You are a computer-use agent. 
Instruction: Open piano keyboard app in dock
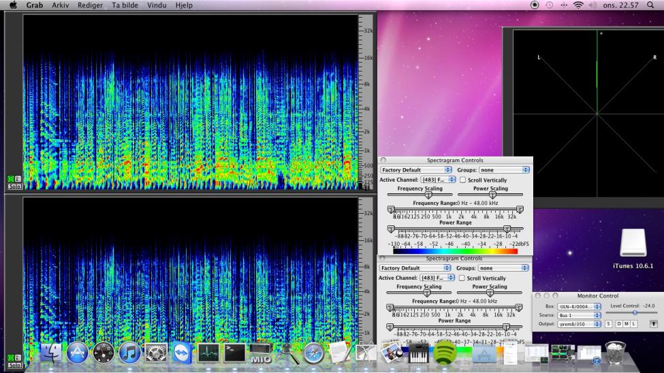(x=418, y=353)
